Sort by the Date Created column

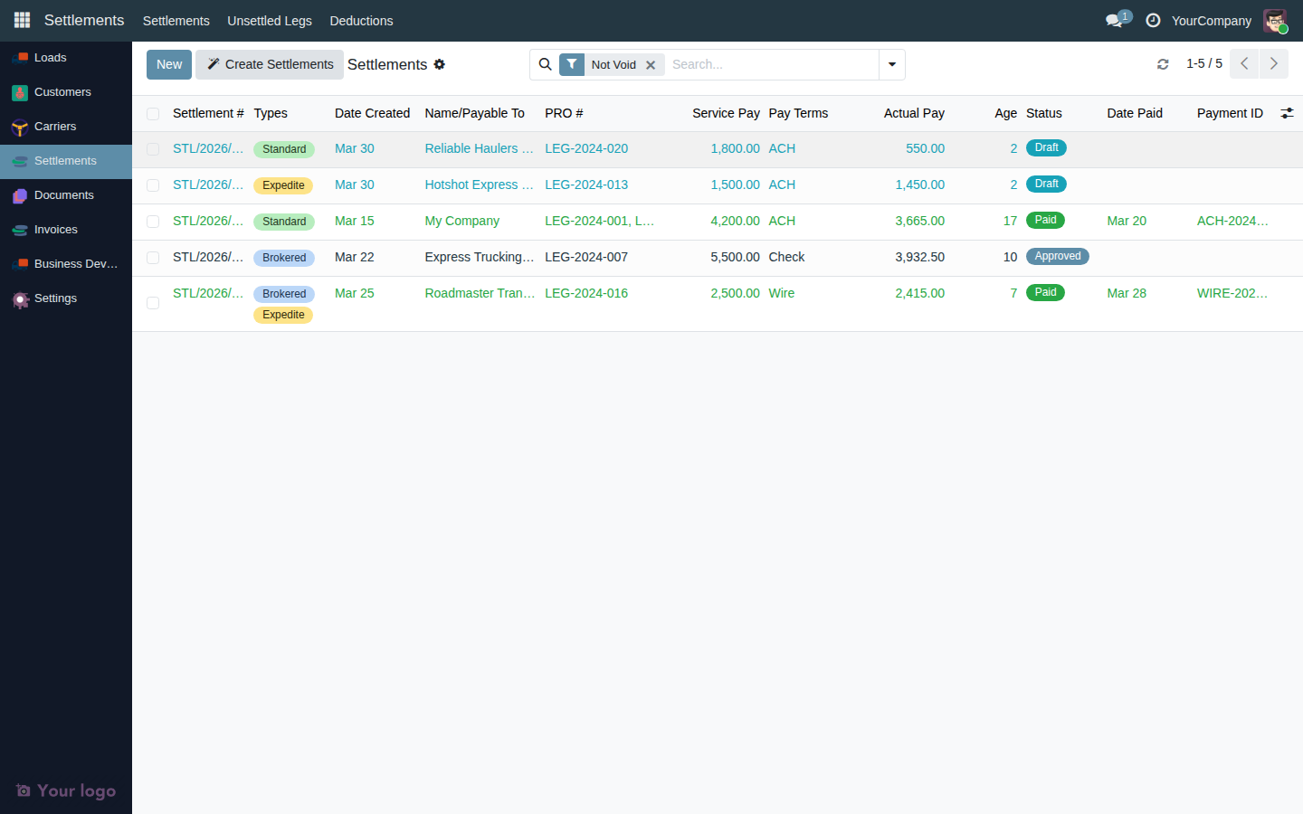pyautogui.click(x=372, y=113)
